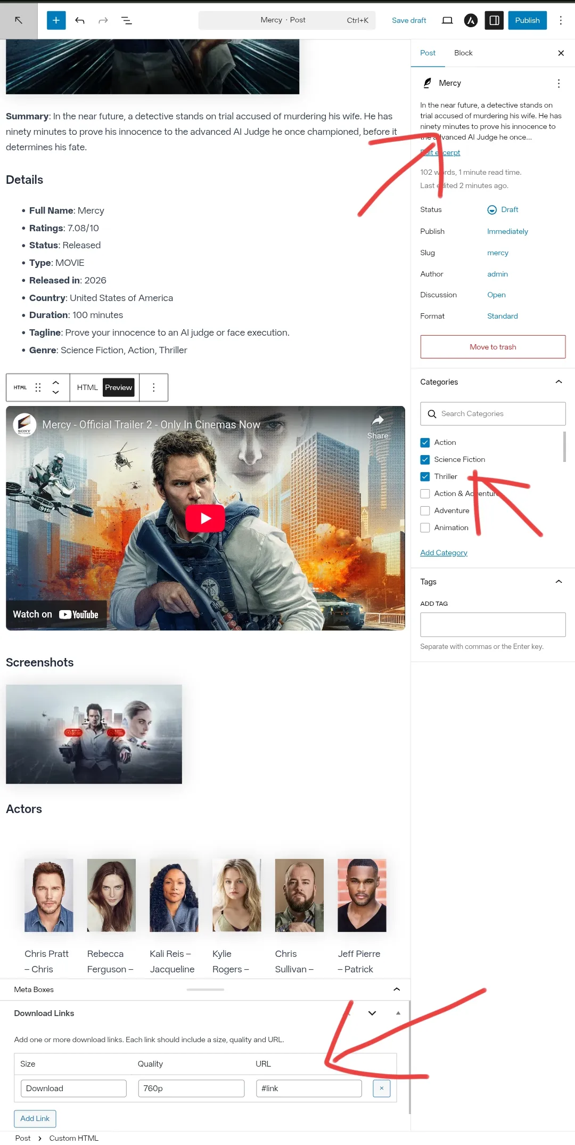Change the admin author

coord(497,274)
